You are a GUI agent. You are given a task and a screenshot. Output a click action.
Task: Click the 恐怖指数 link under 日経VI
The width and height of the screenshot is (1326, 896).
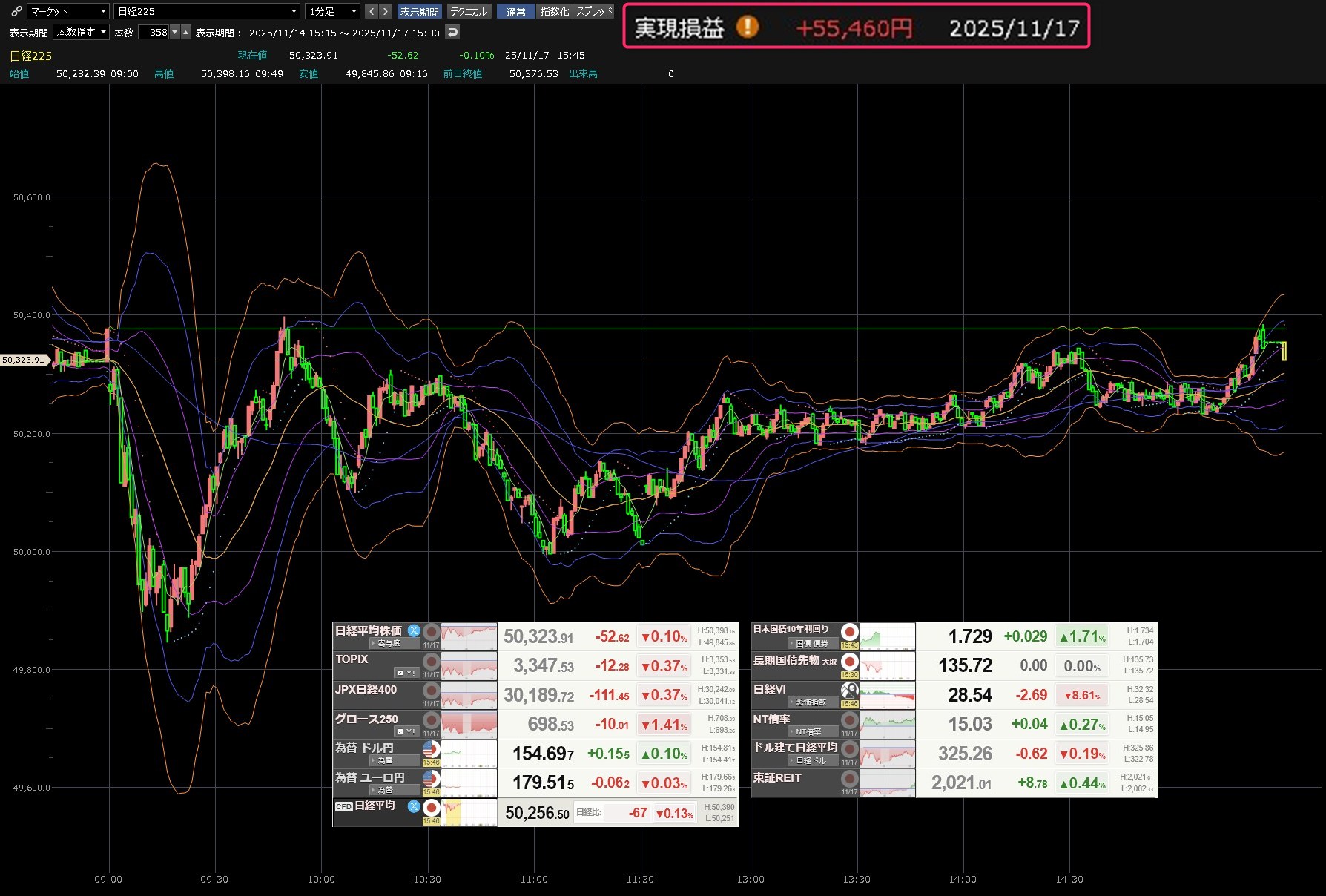point(811,702)
